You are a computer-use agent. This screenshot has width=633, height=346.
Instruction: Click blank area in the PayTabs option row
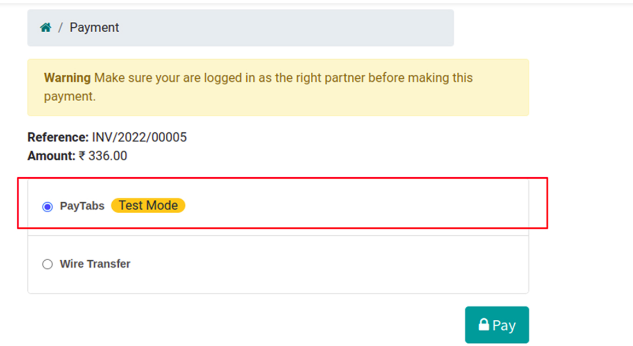coord(356,206)
